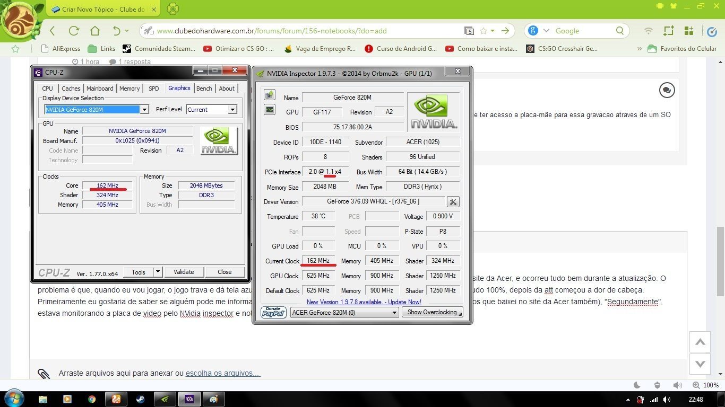Click the search magnifier icon
This screenshot has height=407, width=725.
click(x=620, y=31)
